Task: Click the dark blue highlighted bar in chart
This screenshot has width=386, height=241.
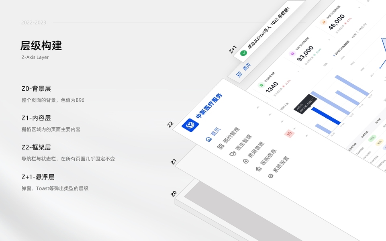Action: coord(326,116)
